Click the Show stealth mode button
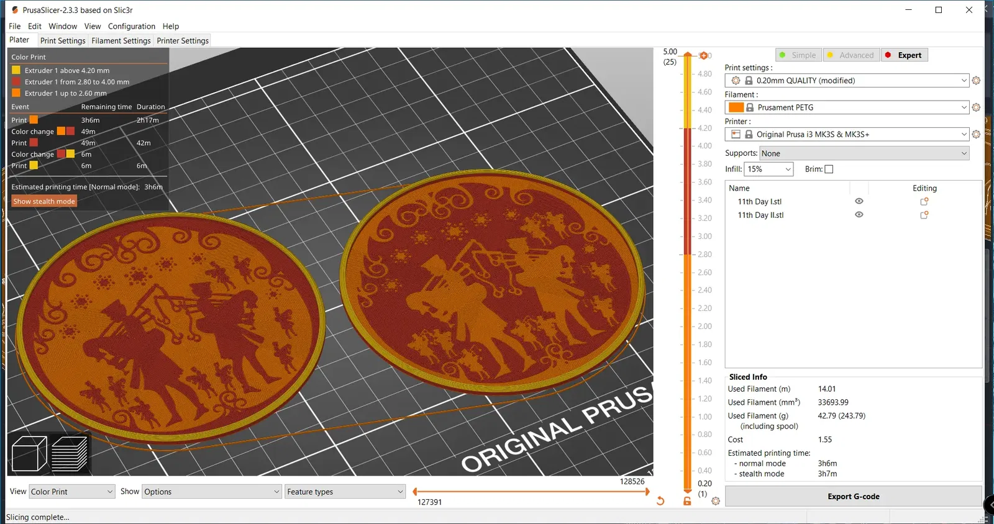Screen dimensions: 994x524 coord(44,201)
